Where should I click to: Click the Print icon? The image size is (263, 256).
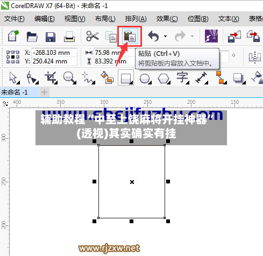pos(69,37)
